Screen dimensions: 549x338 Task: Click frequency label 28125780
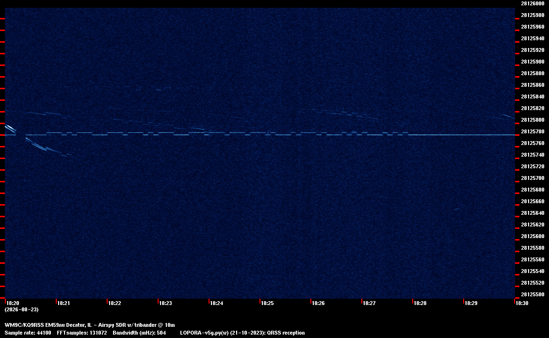pyautogui.click(x=533, y=131)
